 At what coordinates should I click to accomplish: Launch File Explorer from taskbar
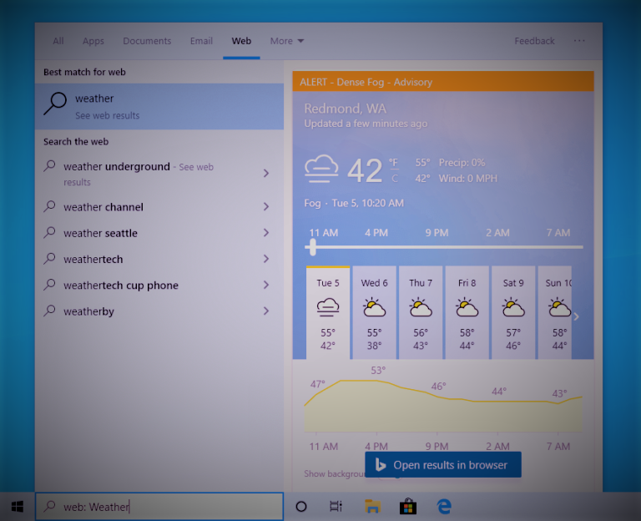coord(372,506)
